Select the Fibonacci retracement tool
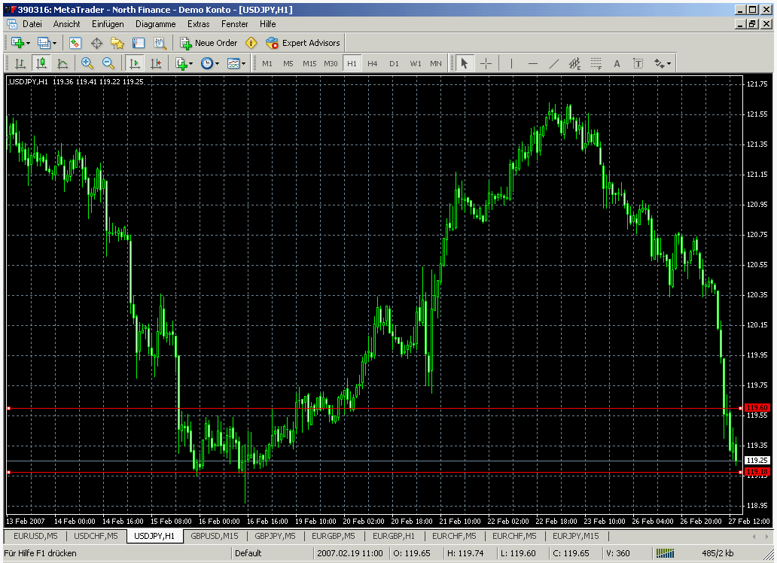The image size is (777, 563). coord(596,63)
